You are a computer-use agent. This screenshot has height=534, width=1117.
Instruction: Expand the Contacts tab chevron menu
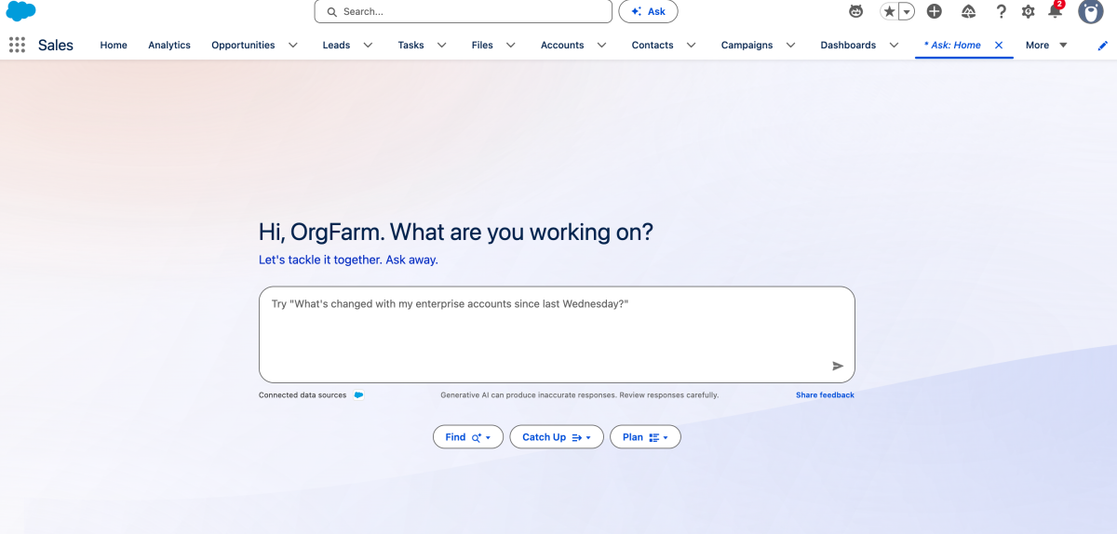click(x=691, y=45)
